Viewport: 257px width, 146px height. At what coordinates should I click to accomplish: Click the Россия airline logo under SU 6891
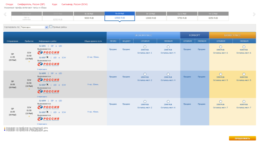pos(48,53)
